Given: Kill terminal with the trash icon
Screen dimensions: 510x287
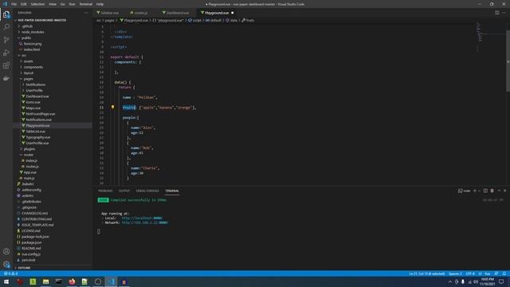Looking at the screenshot, I should (x=492, y=191).
